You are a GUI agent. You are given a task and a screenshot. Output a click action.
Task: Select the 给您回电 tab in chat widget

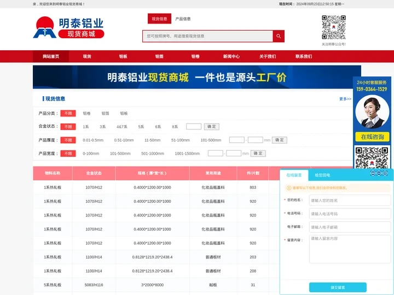coord(322,175)
